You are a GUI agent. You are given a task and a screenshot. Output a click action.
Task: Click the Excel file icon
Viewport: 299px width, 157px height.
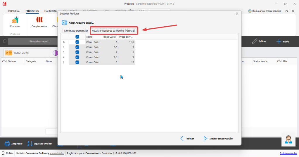tap(65, 23)
